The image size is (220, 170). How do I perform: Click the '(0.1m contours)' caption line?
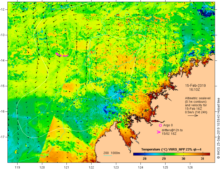click(196, 102)
